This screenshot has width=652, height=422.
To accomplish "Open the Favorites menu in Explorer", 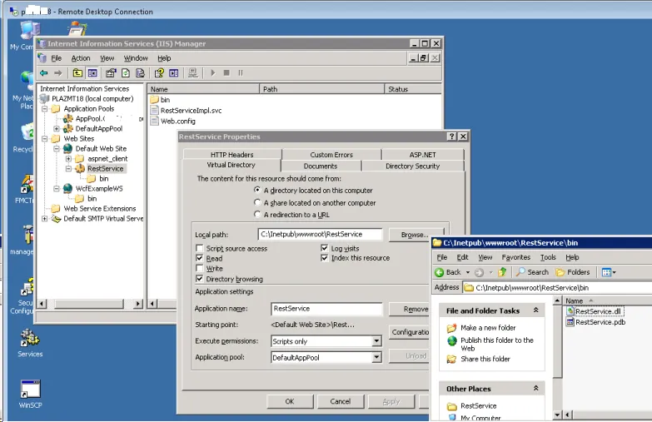I will click(x=516, y=257).
